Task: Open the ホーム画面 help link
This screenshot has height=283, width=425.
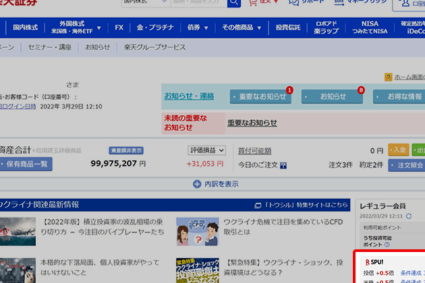Action: pos(409,77)
